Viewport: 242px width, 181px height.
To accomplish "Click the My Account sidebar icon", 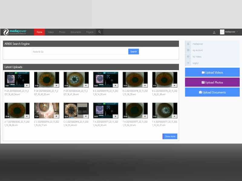I will [x=188, y=50].
